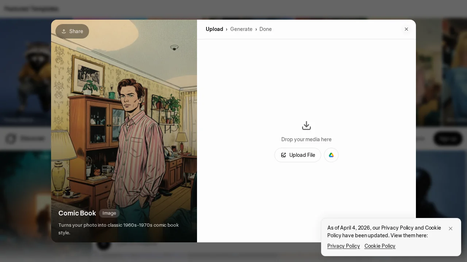Click the chevron between Generate and Done
467x262 pixels.
pyautogui.click(x=256, y=29)
